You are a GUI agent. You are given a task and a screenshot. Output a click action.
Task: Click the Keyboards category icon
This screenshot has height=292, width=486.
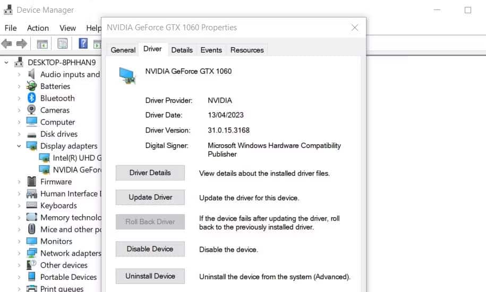32,205
